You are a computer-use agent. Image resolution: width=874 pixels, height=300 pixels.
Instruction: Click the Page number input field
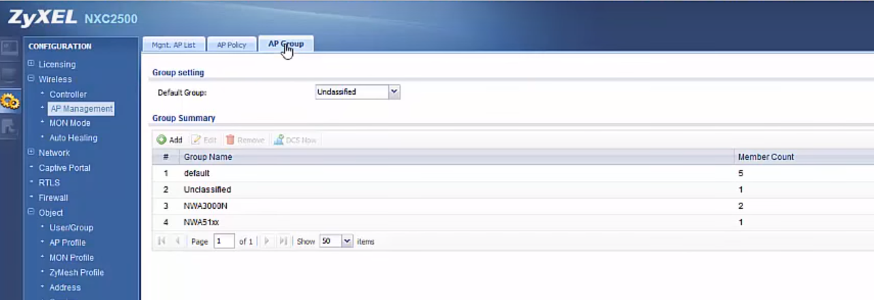coord(223,241)
